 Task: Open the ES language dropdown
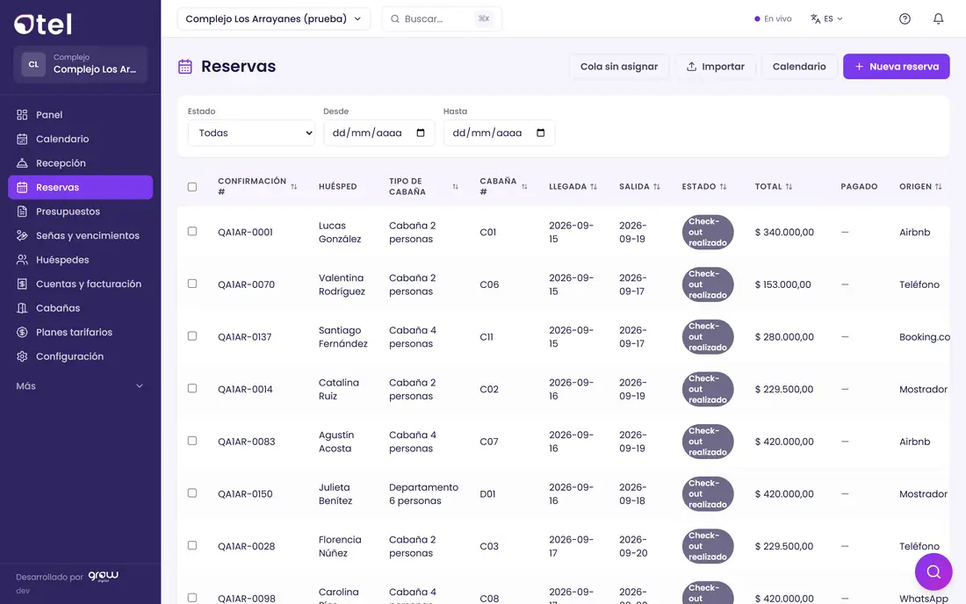tap(826, 19)
